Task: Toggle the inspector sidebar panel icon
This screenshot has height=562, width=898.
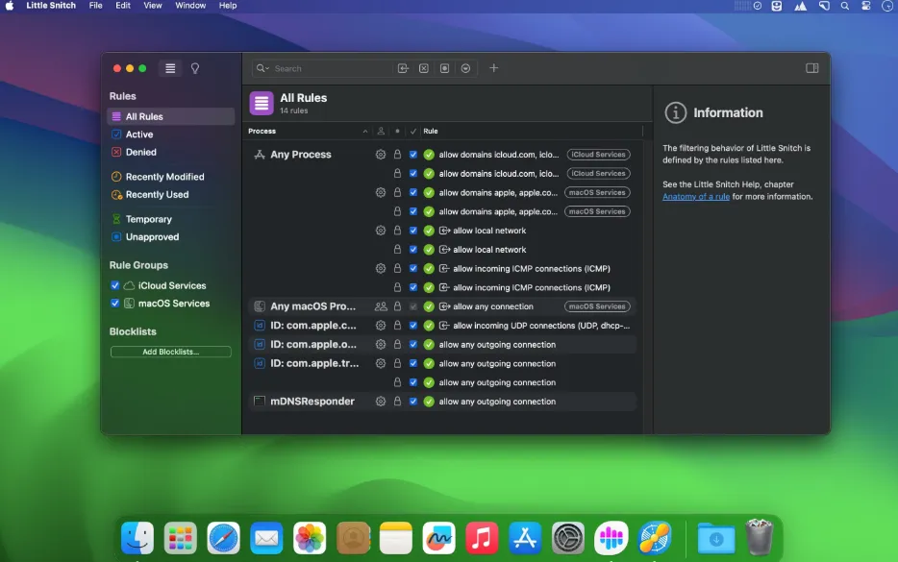Action: [x=812, y=68]
